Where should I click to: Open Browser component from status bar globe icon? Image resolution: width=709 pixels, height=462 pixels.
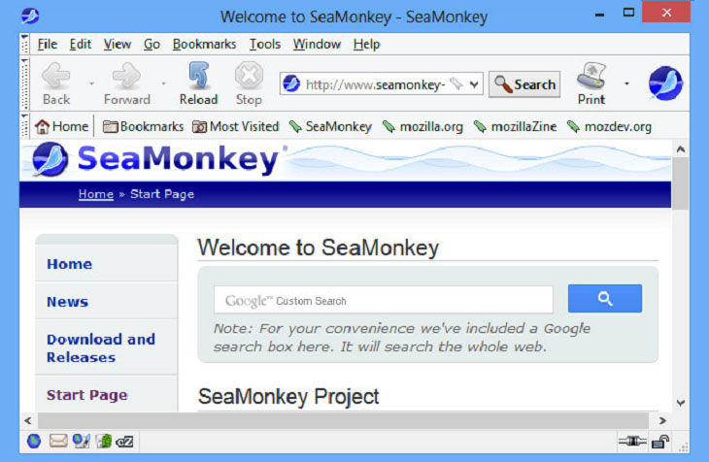click(34, 441)
